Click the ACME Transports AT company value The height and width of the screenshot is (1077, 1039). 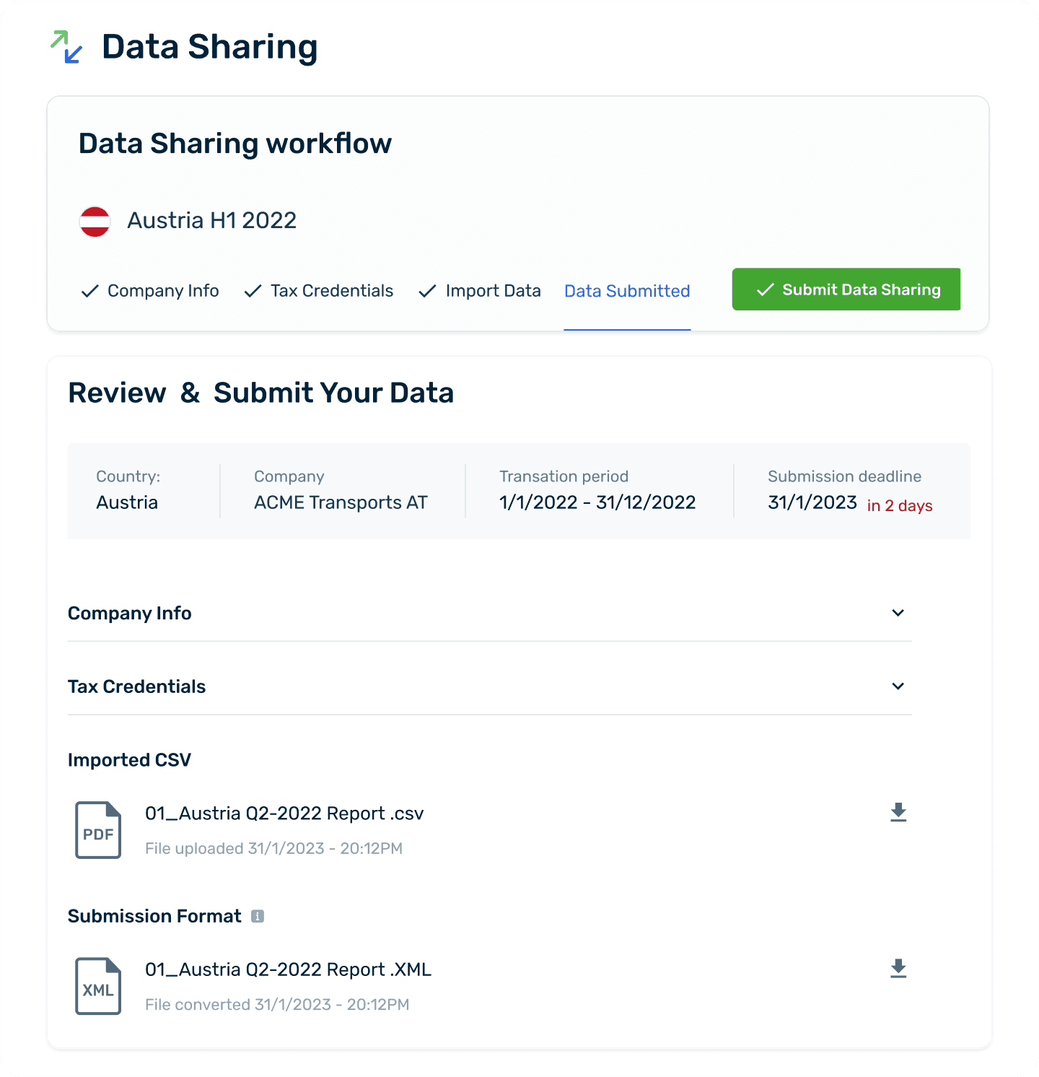tap(341, 502)
